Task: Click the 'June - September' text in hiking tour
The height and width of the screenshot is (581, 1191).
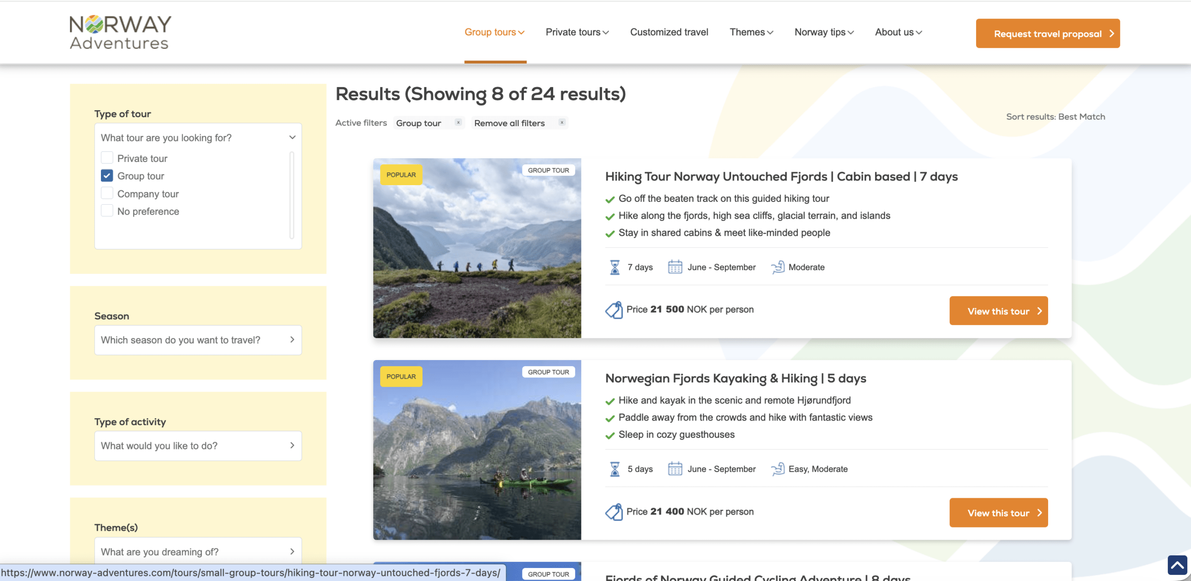Action: coord(722,267)
